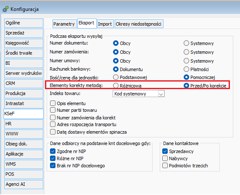Tick the Numer partii towaru checkbox

click(53, 110)
